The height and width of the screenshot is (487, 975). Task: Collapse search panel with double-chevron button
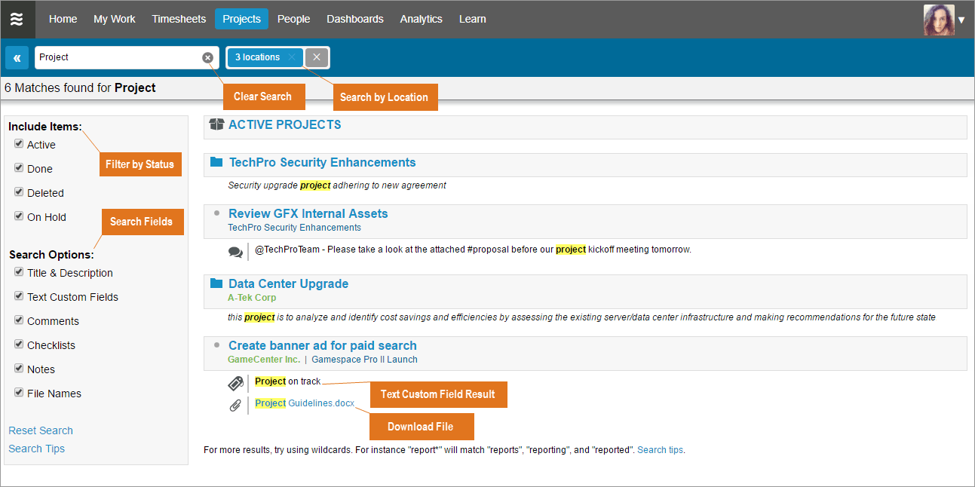point(17,58)
